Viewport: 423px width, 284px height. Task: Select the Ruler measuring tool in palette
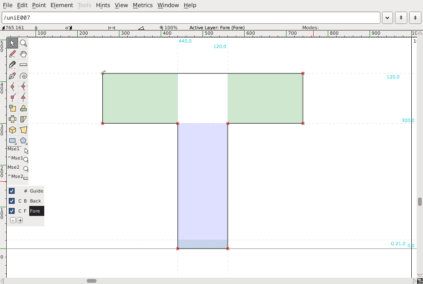(23, 65)
